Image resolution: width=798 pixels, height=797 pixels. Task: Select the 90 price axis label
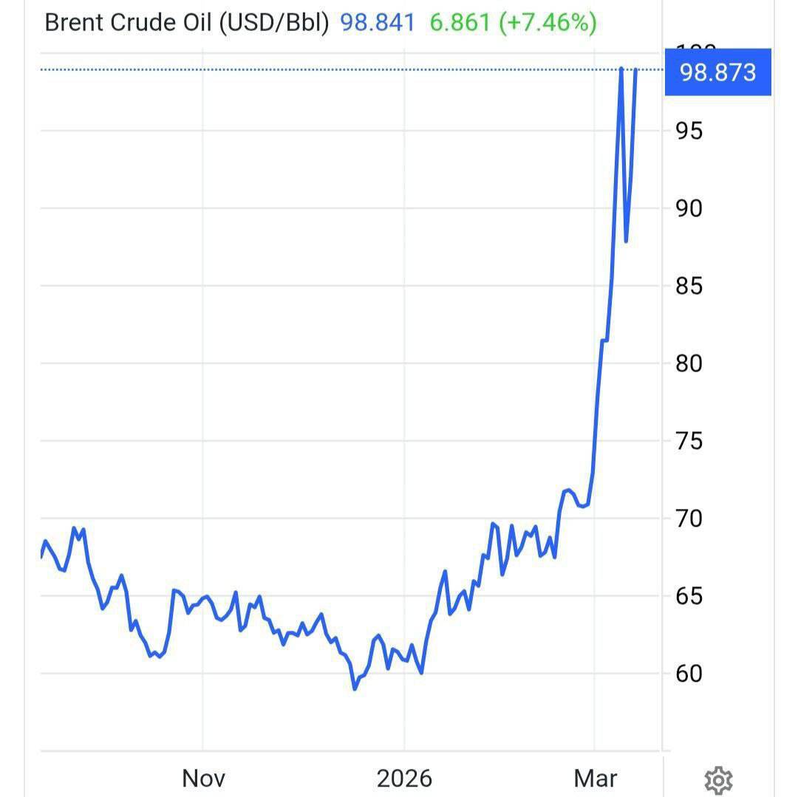[689, 208]
